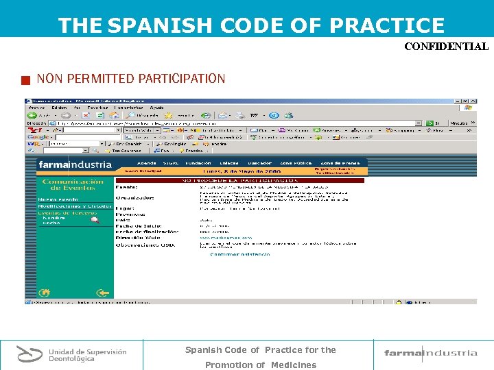Screen dimensions: 494x370
Task: Click the farmaindustria site logo
Action: pos(75,164)
